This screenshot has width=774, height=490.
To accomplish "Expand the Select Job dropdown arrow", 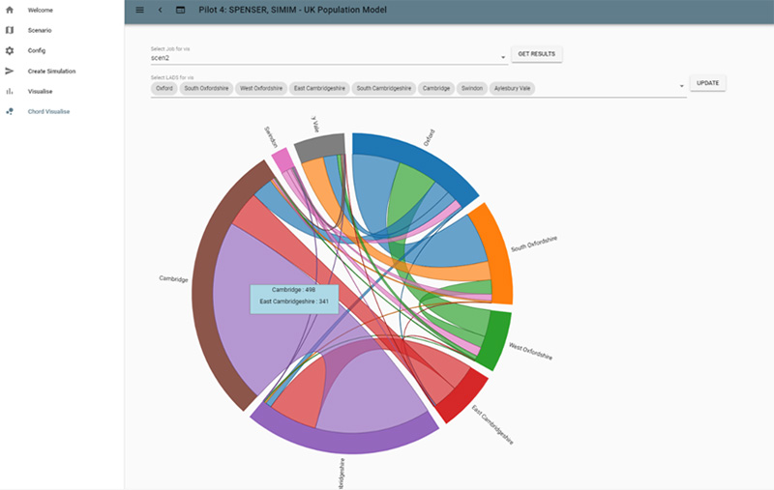I will pos(503,58).
